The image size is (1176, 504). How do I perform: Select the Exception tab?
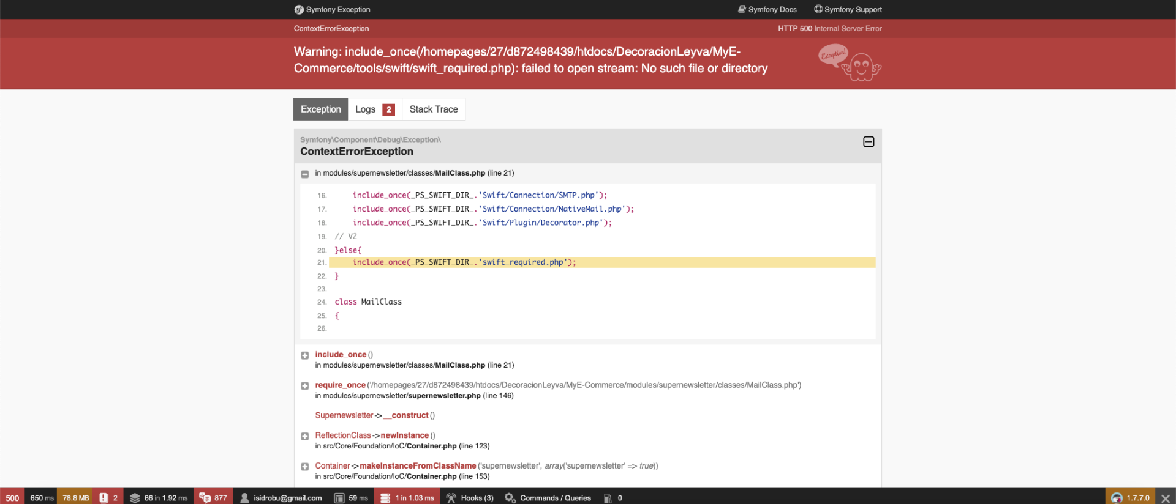point(321,109)
